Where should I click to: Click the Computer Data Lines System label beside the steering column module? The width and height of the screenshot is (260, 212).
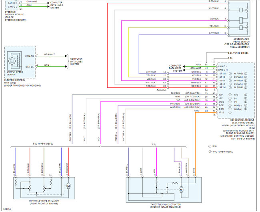[x=56, y=5]
